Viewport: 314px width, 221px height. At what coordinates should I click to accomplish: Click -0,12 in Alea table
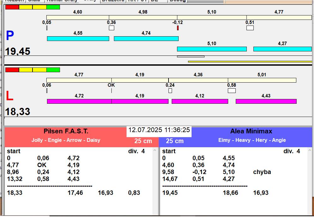tap(199, 172)
